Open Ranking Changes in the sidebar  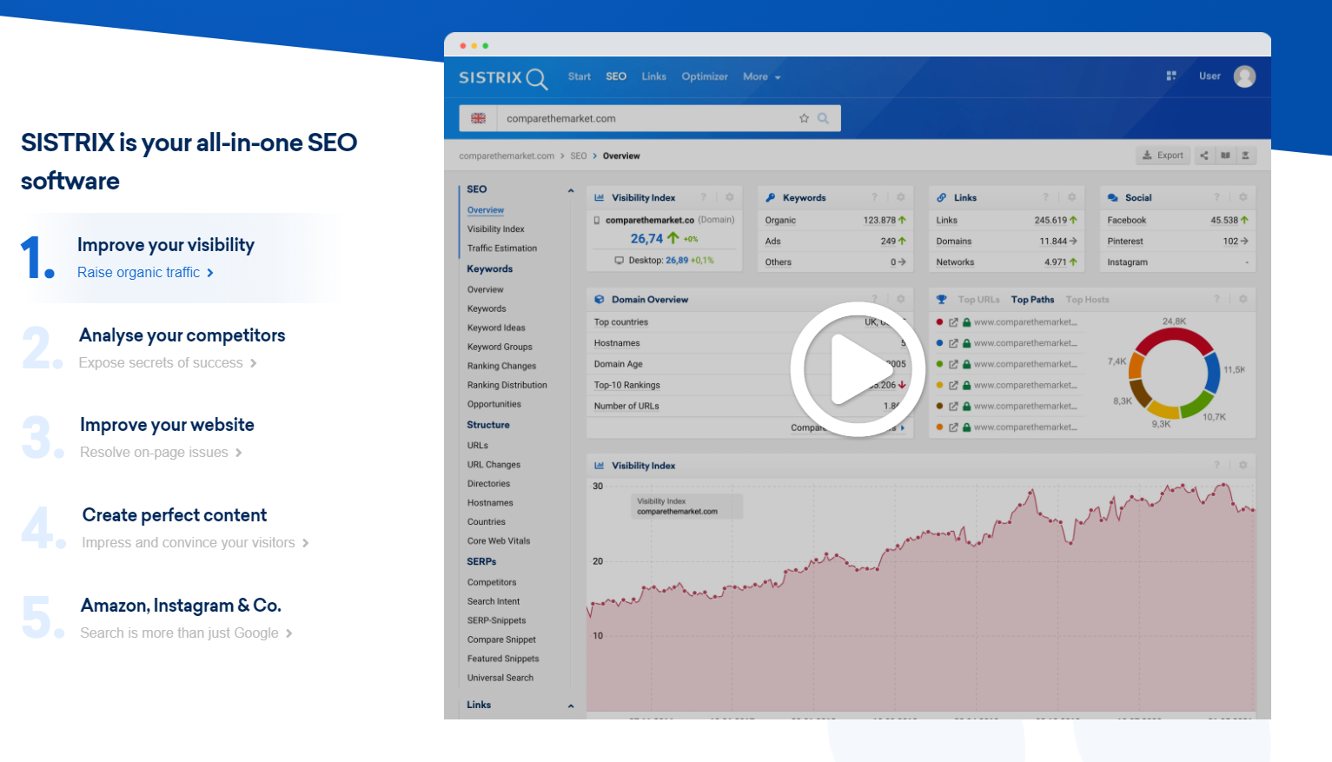point(501,366)
